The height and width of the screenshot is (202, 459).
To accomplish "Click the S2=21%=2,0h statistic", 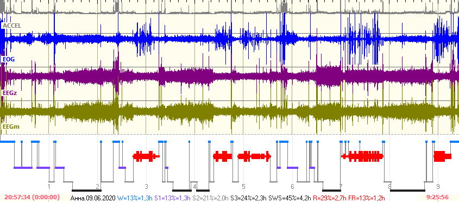I will 211,198.
